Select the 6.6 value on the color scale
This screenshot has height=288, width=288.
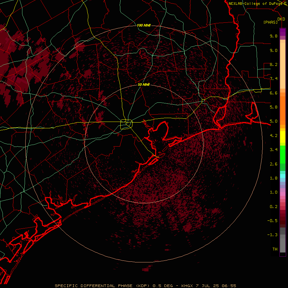pyautogui.click(x=274, y=93)
